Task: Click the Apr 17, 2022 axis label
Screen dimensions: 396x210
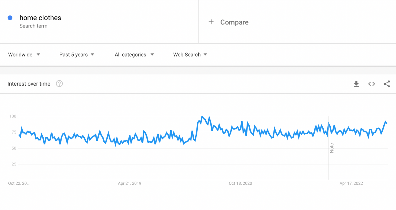Action: point(351,183)
